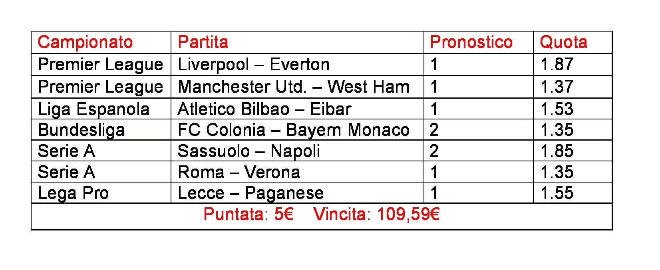660x270 pixels.
Task: Select the Bundesliga league cell
Action: 82,130
